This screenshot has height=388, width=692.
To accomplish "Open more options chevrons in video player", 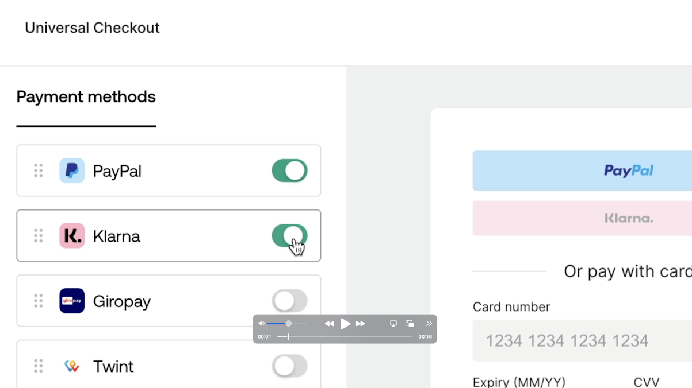I will pos(429,324).
